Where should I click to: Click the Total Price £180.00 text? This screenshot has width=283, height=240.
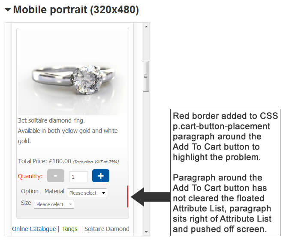pyautogui.click(x=45, y=161)
